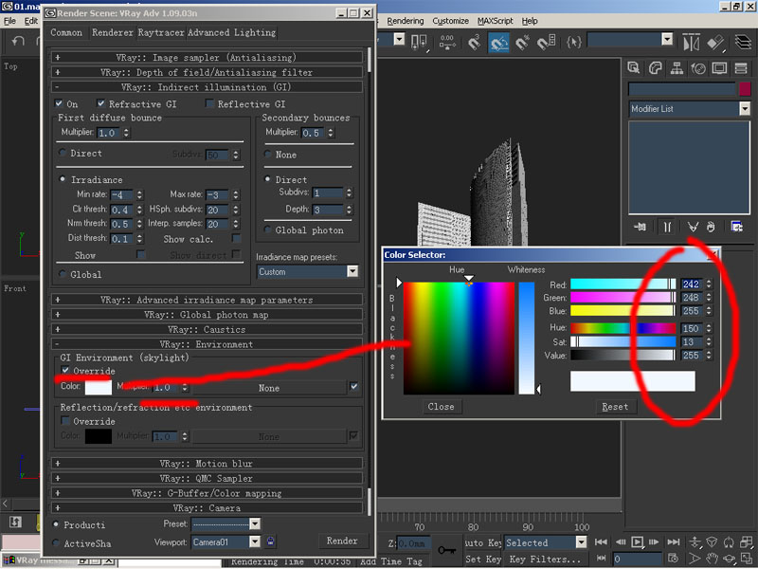
Task: Select Direct radio under First diffuse bounce
Action: pos(63,153)
